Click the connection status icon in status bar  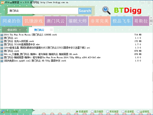[x=2, y=112]
